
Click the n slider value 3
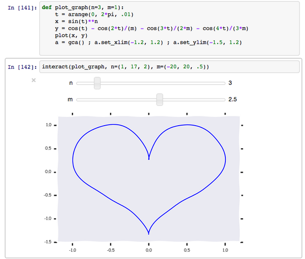click(230, 83)
